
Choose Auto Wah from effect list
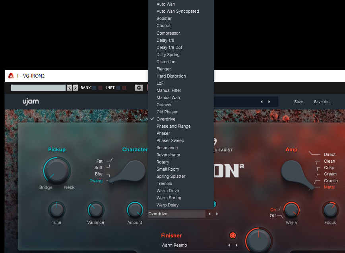click(180, 4)
